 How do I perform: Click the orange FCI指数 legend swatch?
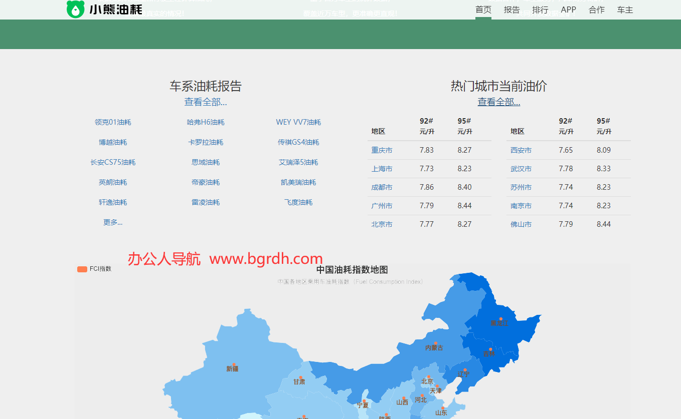coord(82,268)
